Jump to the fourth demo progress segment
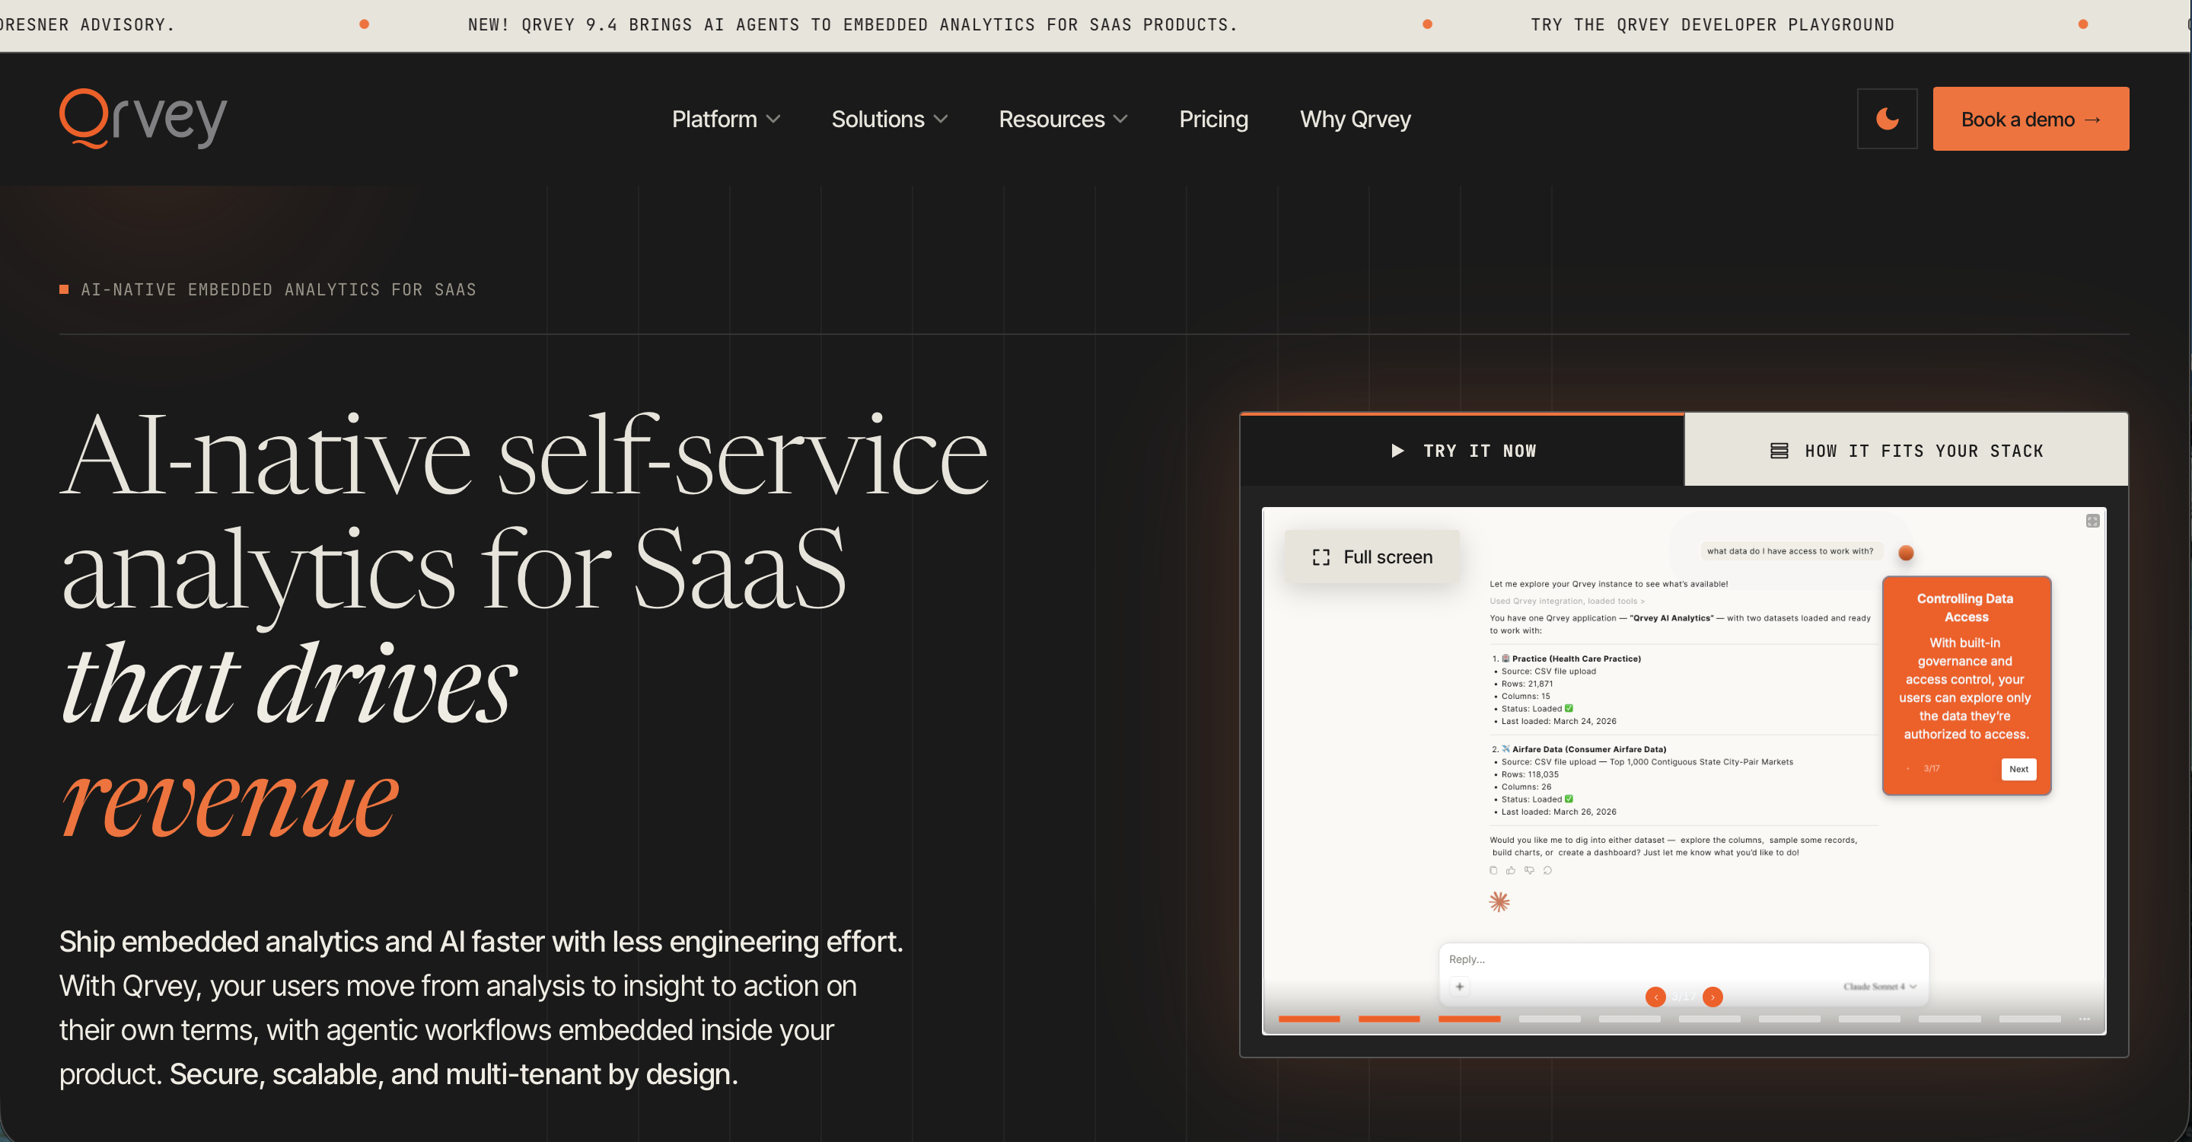Viewport: 2192px width, 1142px height. 1550,1019
